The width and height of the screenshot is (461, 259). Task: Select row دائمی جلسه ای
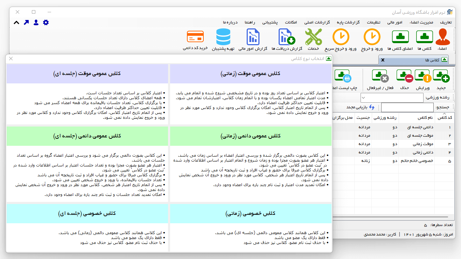[x=393, y=127]
